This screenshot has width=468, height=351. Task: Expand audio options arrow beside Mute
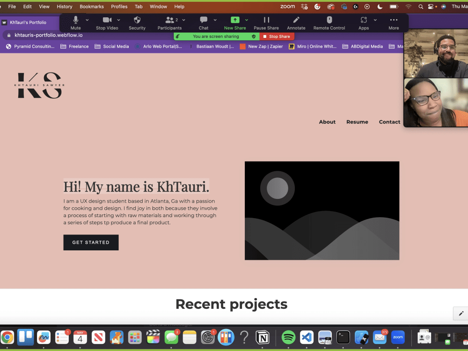[x=87, y=20]
